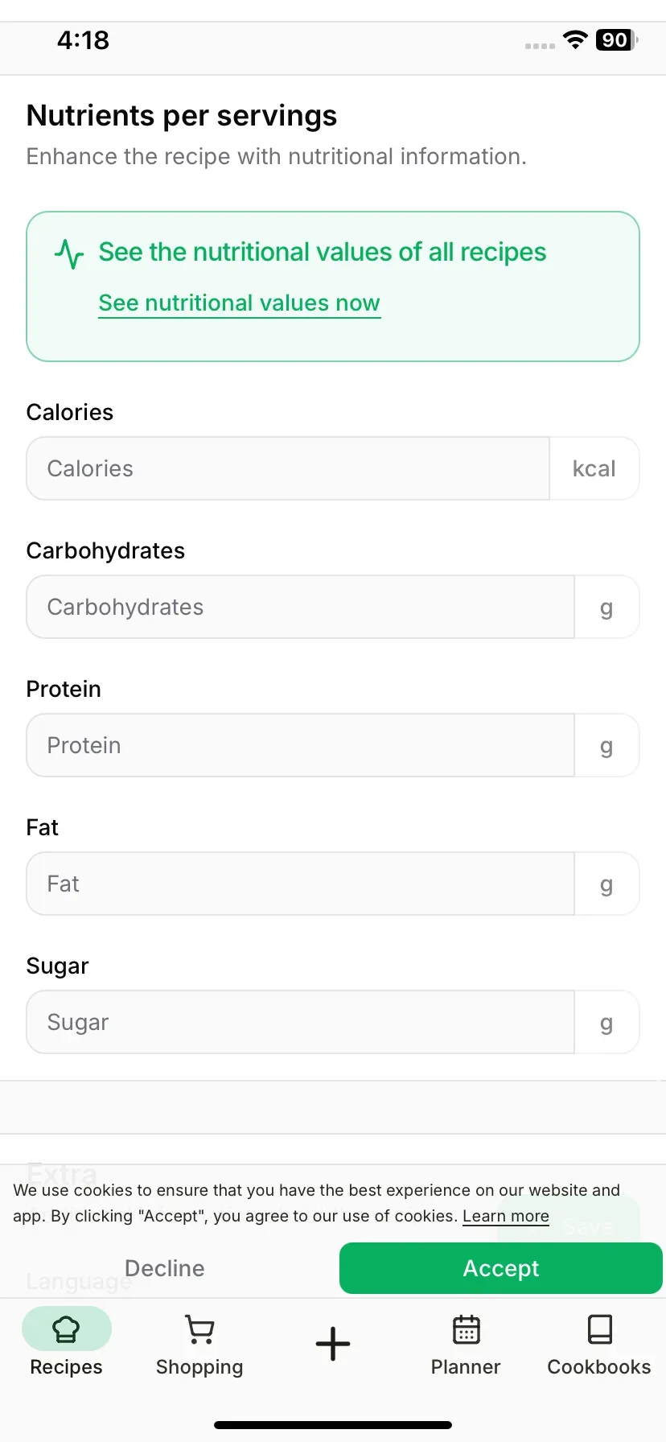
Task: Open the Cookbooks book icon
Action: tap(599, 1329)
